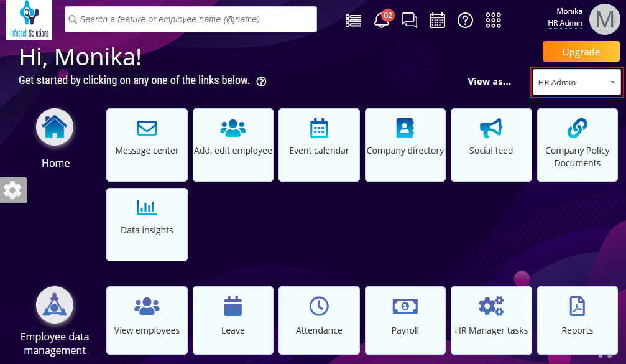Open the Social feed megaphone tile

click(491, 144)
